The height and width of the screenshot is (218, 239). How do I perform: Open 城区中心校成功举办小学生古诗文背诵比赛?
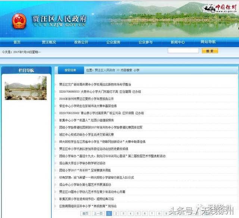pyautogui.click(x=86, y=134)
